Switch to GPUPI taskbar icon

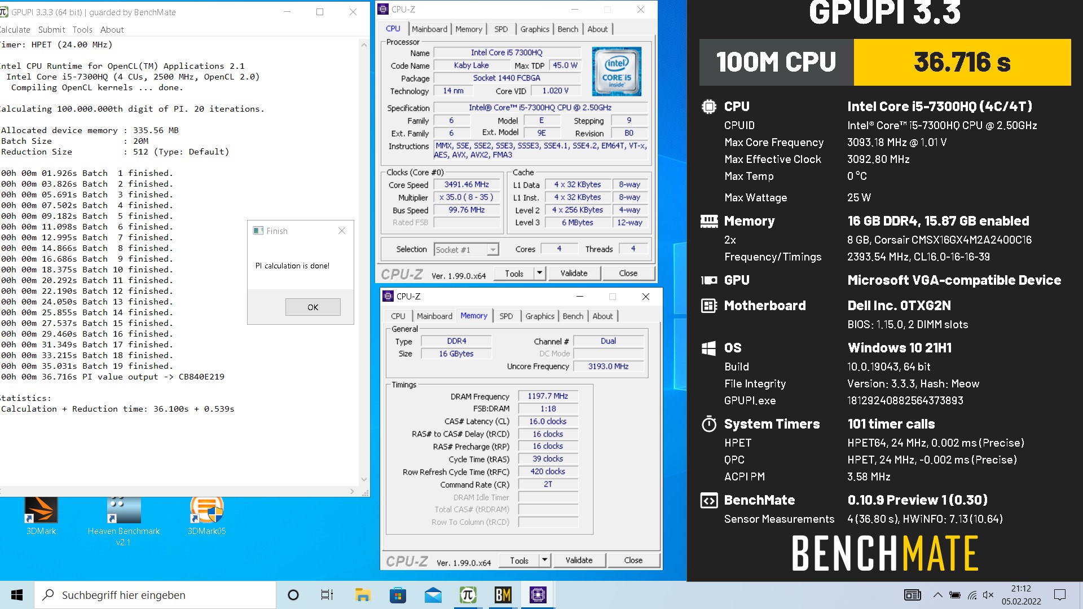(468, 595)
